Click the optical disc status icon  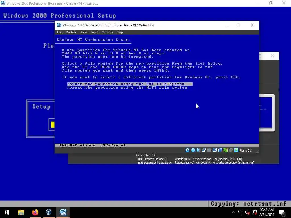193,150
